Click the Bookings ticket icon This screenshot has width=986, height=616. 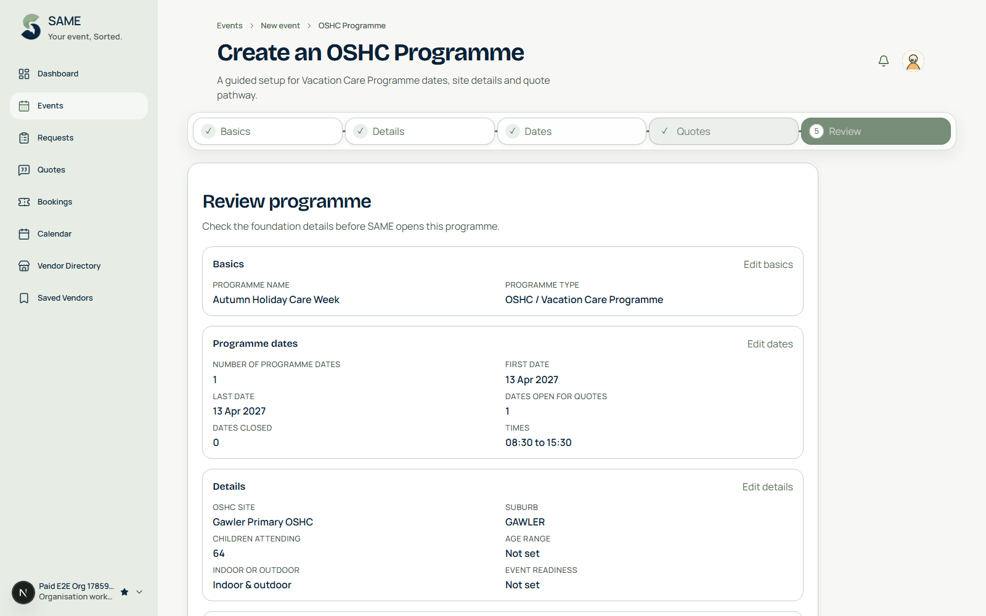(x=24, y=202)
